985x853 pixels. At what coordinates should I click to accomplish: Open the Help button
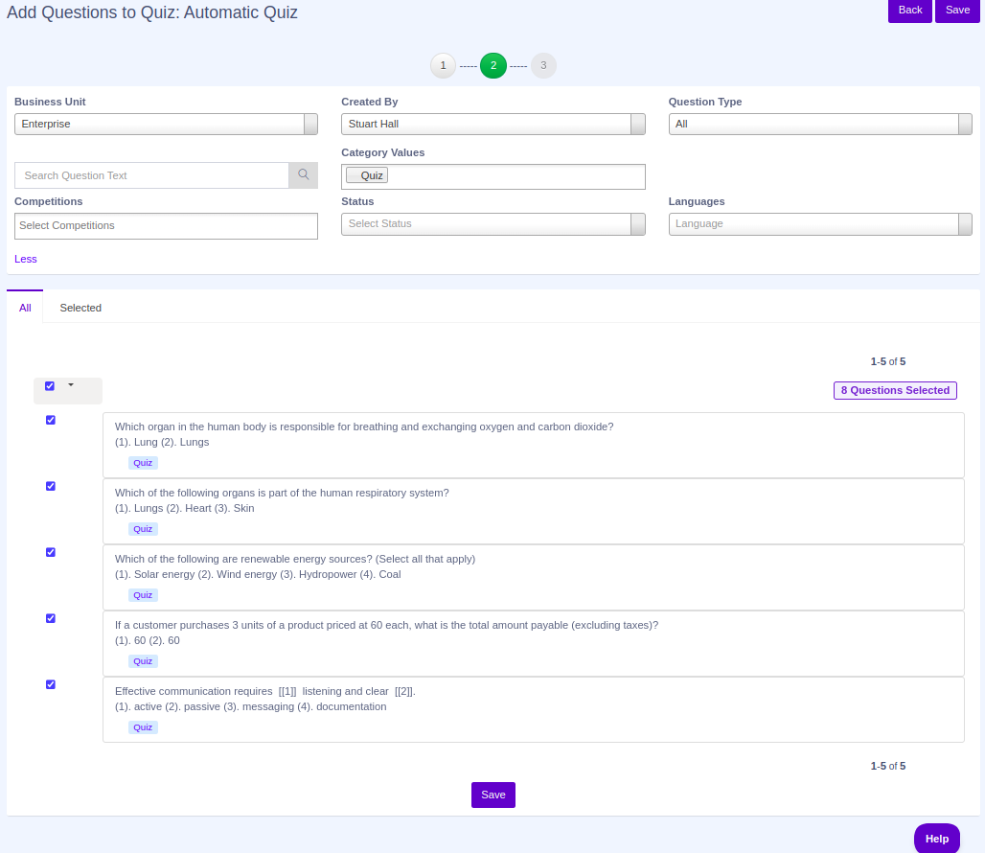937,839
